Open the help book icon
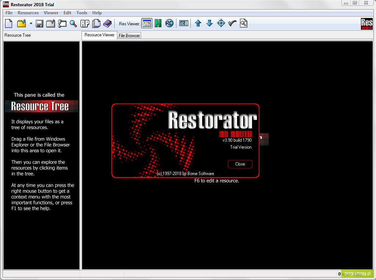Image resolution: width=376 pixels, height=280 pixels. pyautogui.click(x=108, y=23)
